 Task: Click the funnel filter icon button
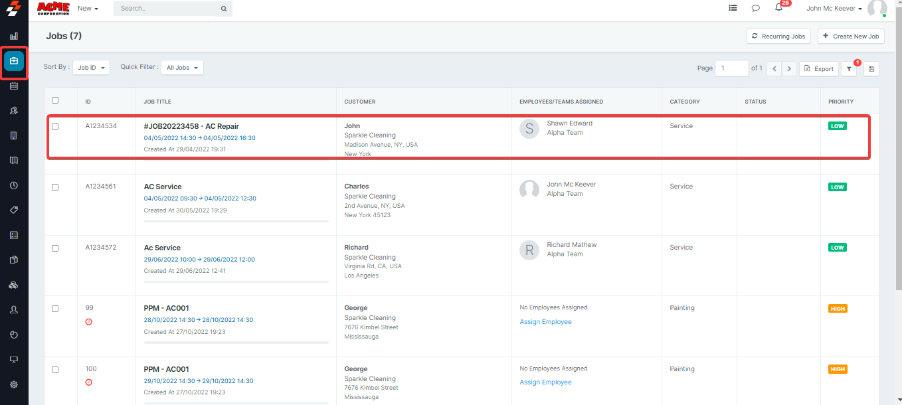click(849, 68)
